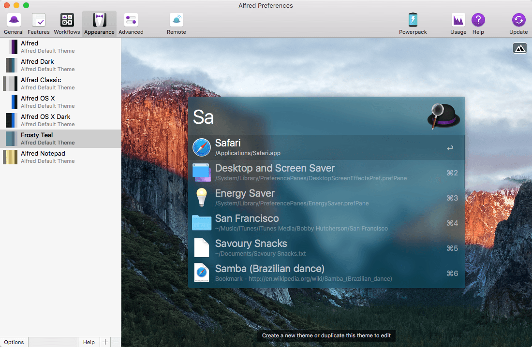Click the Samba bookmark file icon
The width and height of the screenshot is (532, 347).
[x=202, y=273]
